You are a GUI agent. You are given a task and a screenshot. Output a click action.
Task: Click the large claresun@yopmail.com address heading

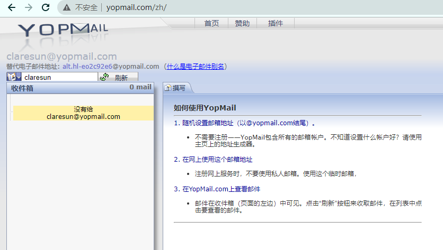coord(61,57)
